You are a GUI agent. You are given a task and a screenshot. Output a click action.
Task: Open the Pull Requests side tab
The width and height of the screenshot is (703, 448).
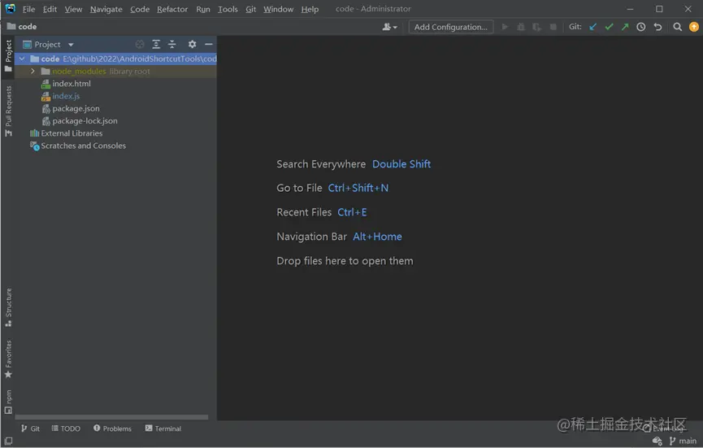pos(8,111)
